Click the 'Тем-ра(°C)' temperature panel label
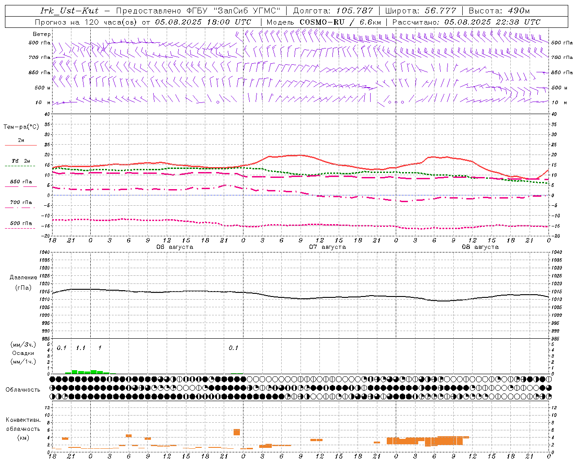The image size is (575, 460). click(21, 127)
